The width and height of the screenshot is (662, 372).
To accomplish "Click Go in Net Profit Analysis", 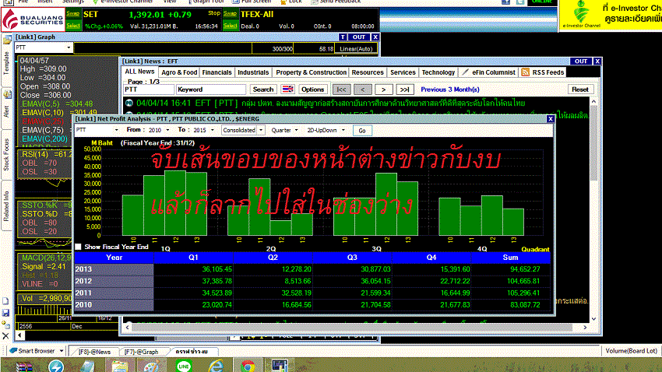I will [362, 131].
